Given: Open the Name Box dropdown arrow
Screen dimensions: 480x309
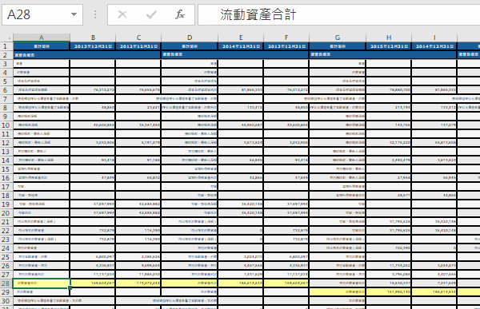Looking at the screenshot, I should click(74, 14).
